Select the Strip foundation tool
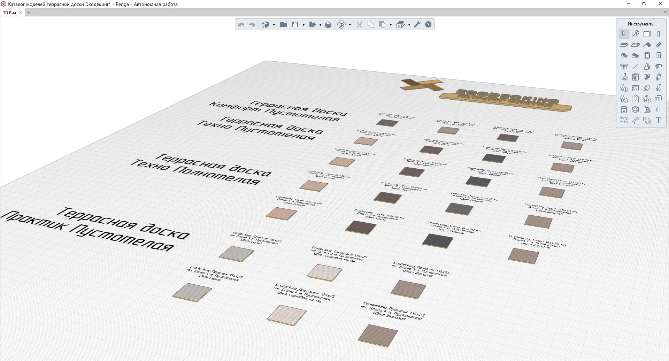This screenshot has width=669, height=361. (659, 66)
